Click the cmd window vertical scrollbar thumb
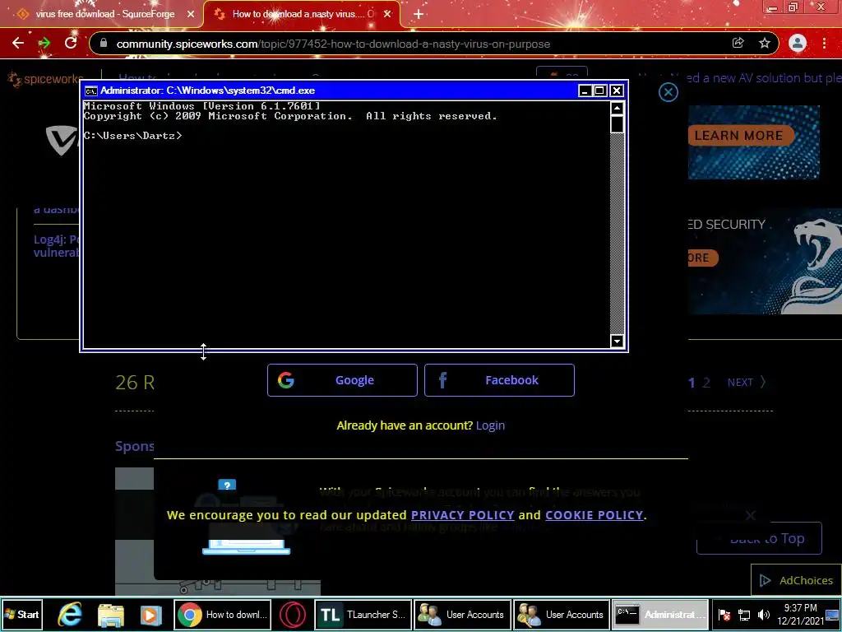Screen dimensions: 842x632 point(617,124)
